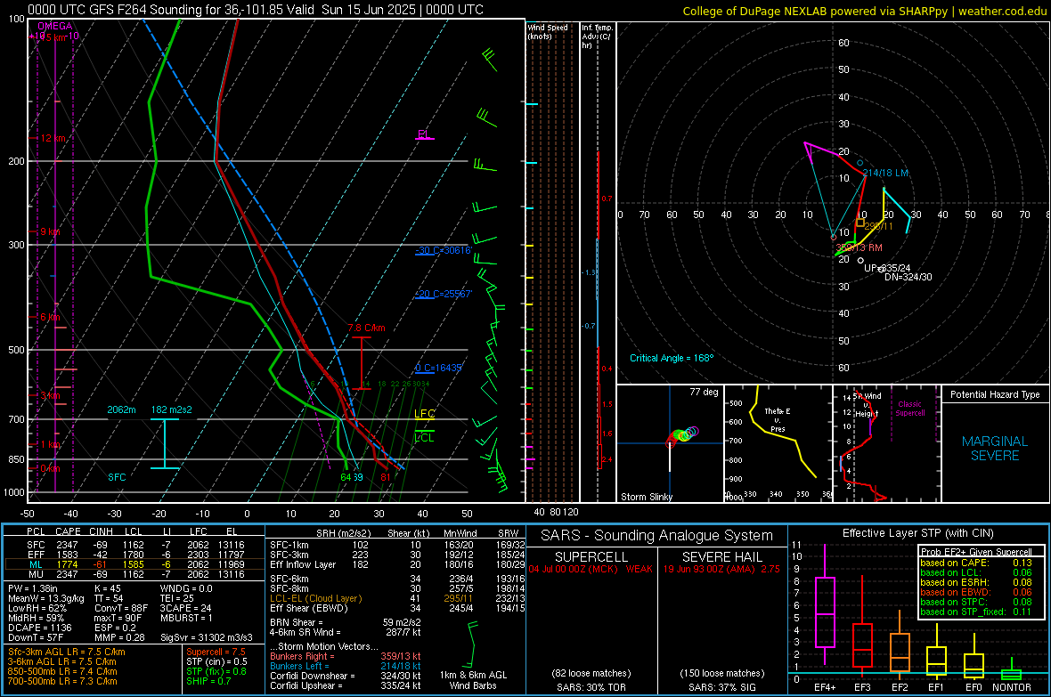Click the red 'Supercell = 7.5' index
Image resolution: width=1051 pixels, height=697 pixels.
[216, 652]
